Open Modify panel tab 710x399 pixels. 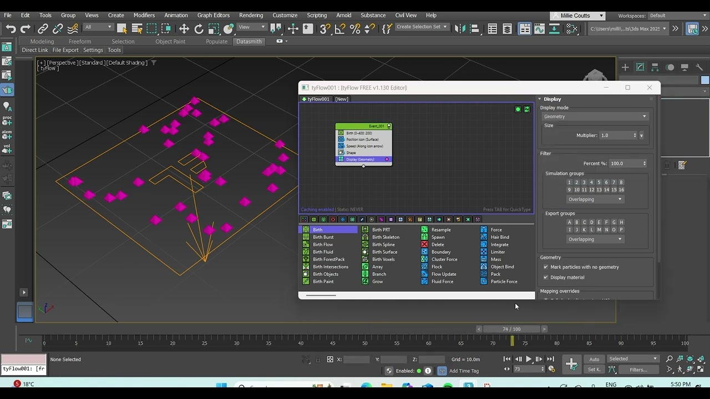pyautogui.click(x=640, y=67)
